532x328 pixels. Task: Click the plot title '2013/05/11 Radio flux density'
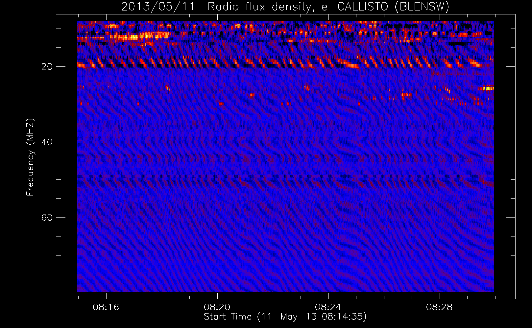coord(285,7)
